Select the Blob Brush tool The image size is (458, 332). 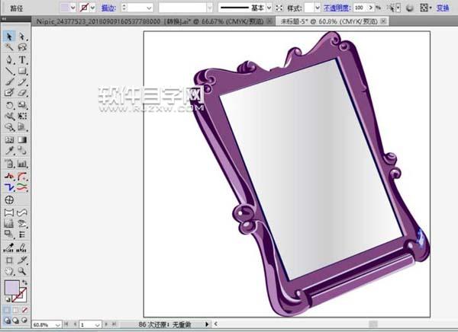pos(9,92)
